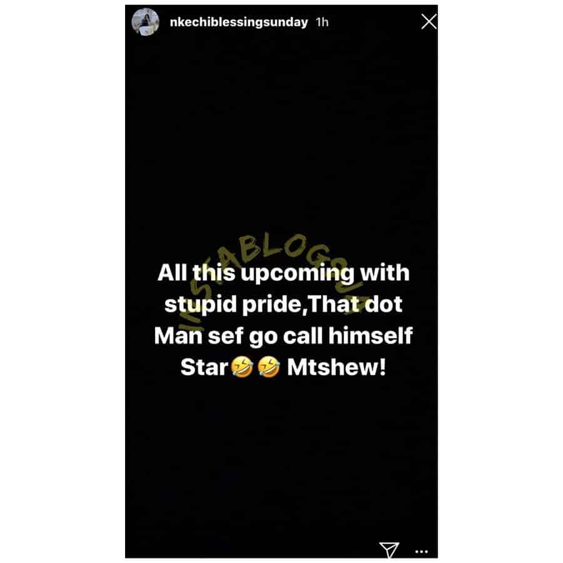The image size is (563, 563).
Task: Share story via paper plane icon
Action: coord(389,550)
